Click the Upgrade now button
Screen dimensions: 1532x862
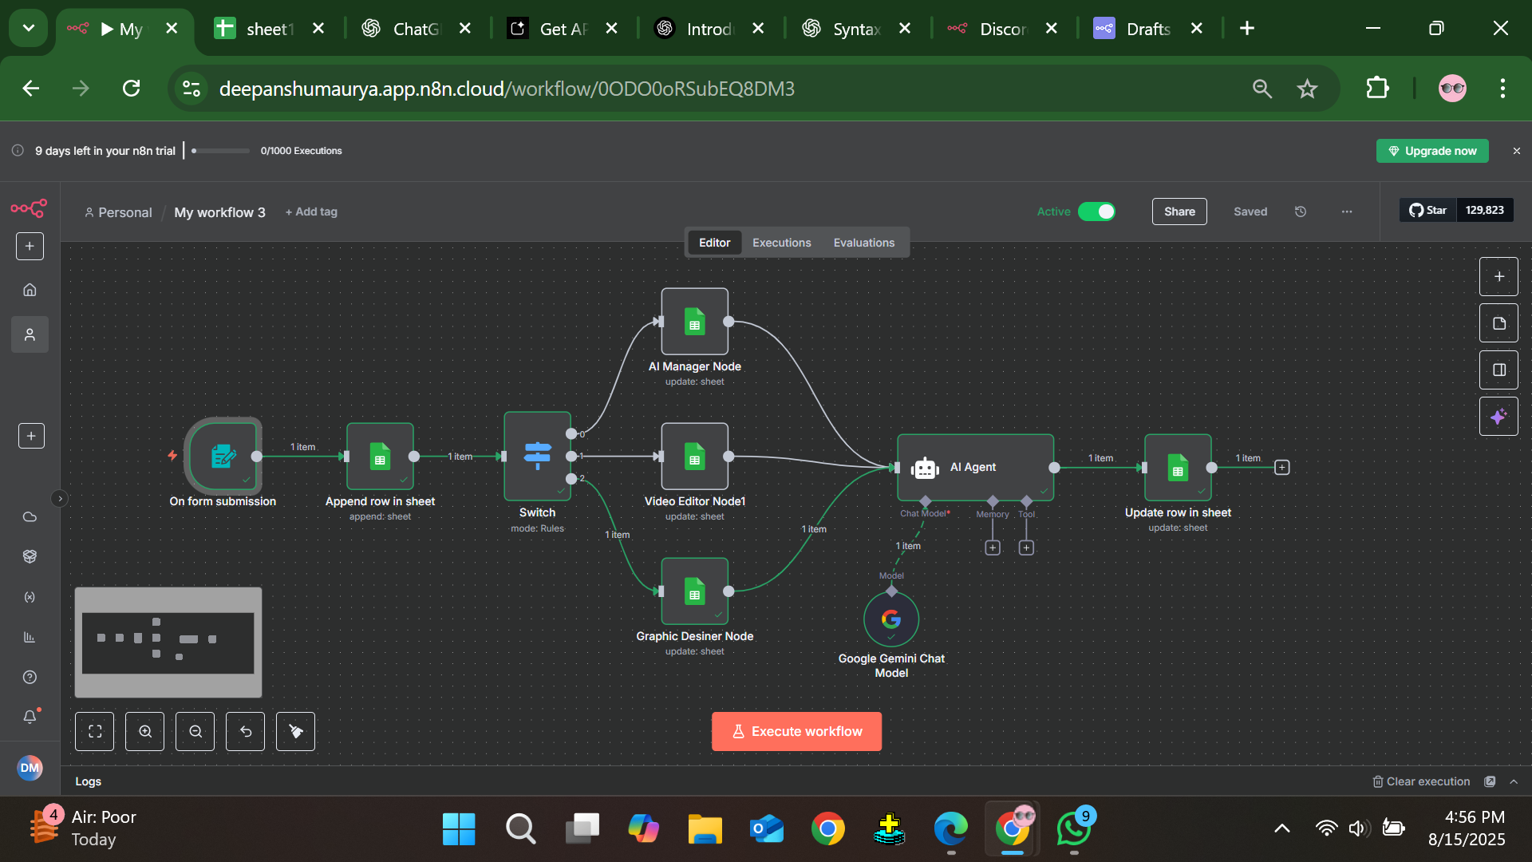[1432, 151]
